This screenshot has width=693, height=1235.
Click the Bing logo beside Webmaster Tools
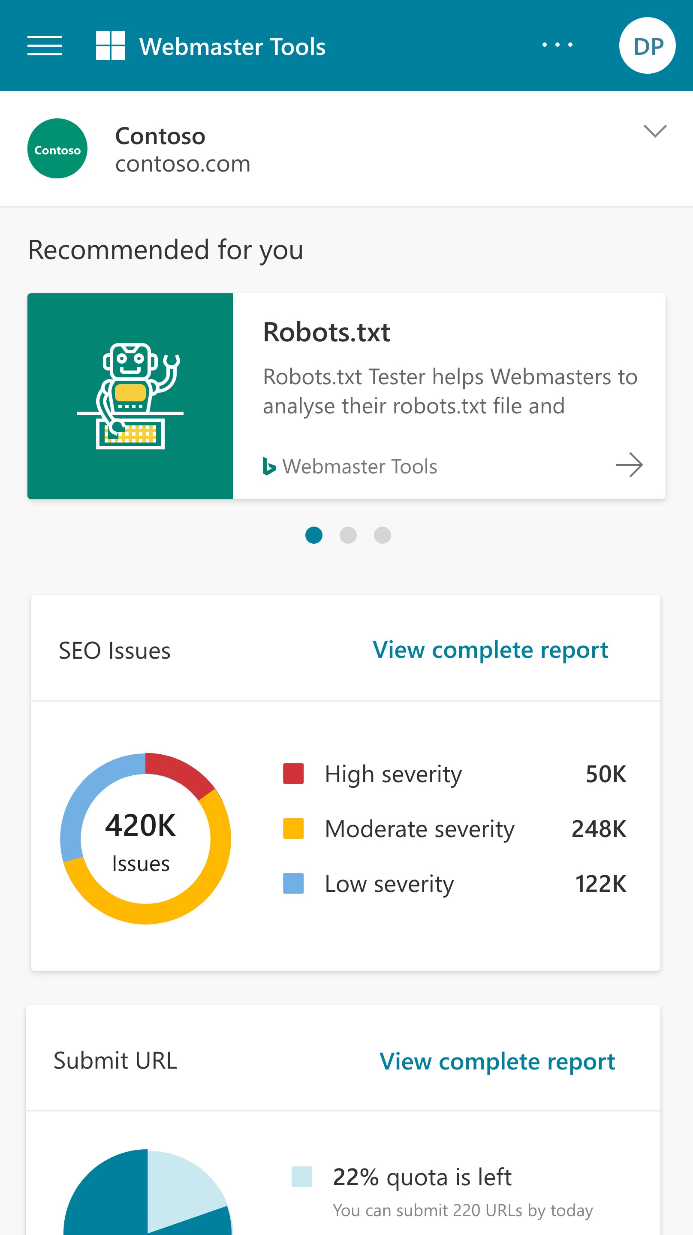point(269,467)
